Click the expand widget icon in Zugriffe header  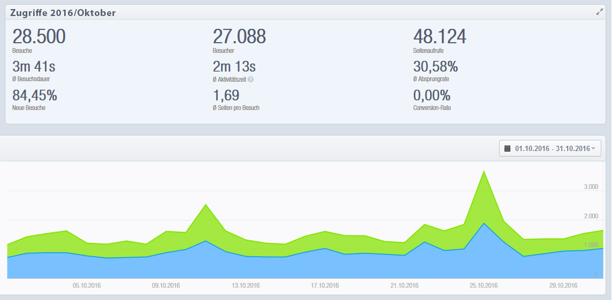pos(600,12)
